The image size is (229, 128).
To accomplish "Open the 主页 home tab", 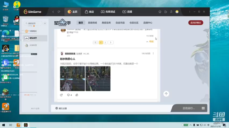I will tap(73, 12).
